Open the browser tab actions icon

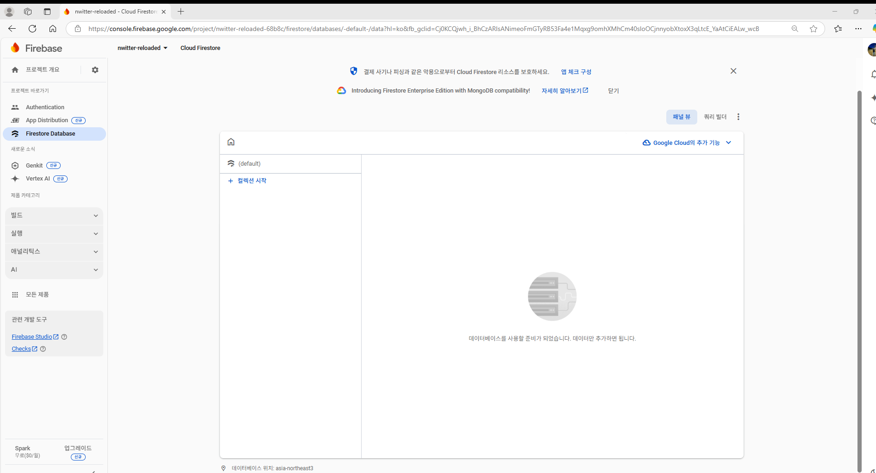tap(47, 12)
